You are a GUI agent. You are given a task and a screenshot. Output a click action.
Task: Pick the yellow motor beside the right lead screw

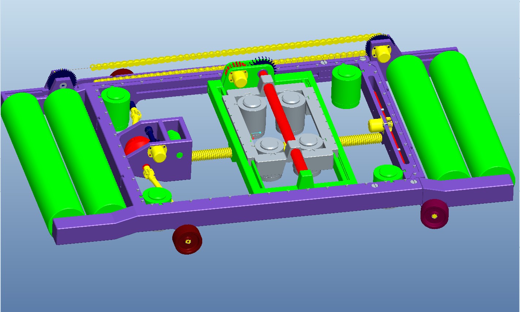[x=376, y=125]
